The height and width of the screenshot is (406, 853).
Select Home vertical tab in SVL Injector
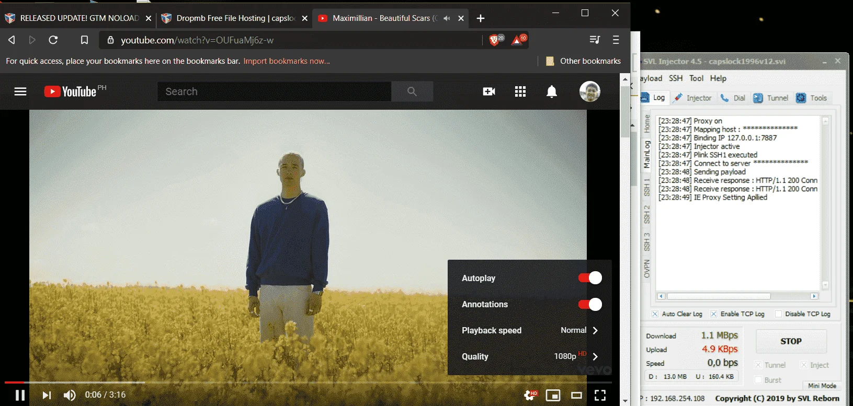[x=647, y=124]
